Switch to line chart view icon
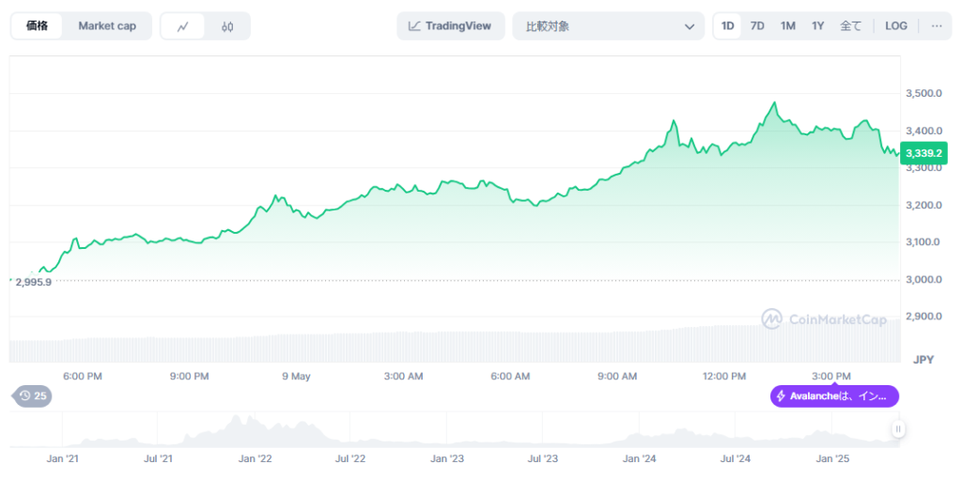This screenshot has height=480, width=962. tap(183, 26)
